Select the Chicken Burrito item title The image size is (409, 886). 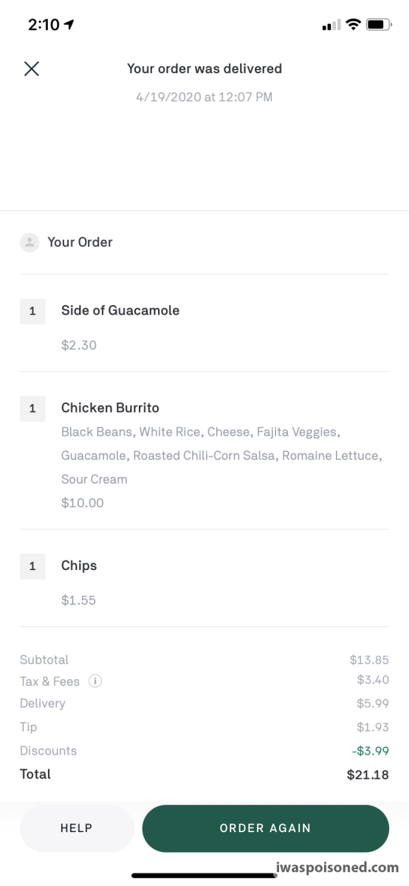point(110,408)
